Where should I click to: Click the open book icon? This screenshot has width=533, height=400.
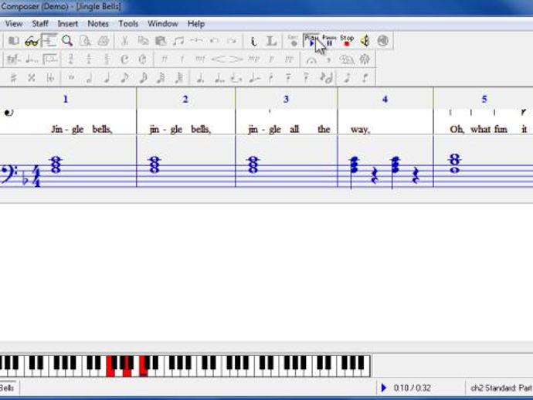pos(14,41)
